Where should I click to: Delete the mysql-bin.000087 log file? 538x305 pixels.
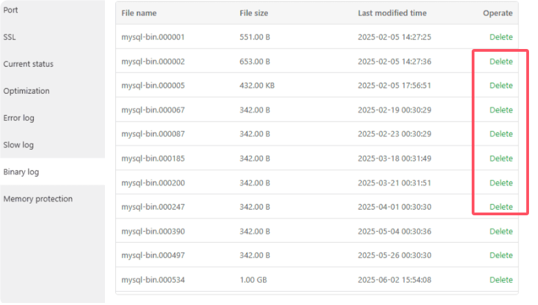point(501,134)
